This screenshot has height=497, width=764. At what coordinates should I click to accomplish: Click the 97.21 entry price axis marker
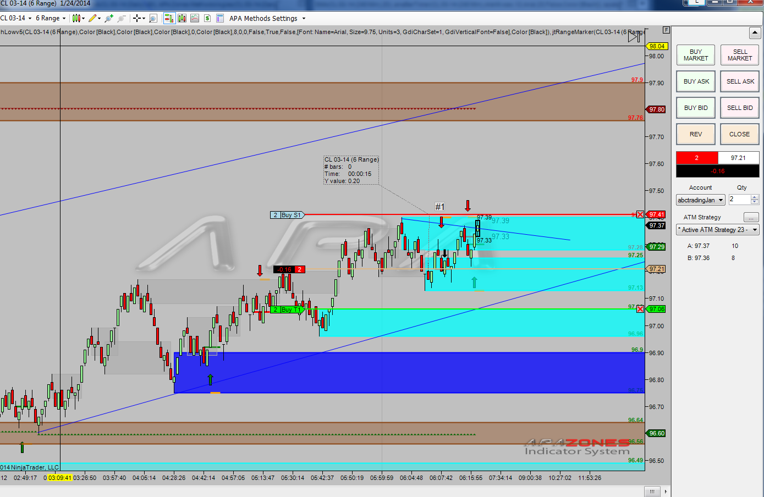click(x=657, y=269)
